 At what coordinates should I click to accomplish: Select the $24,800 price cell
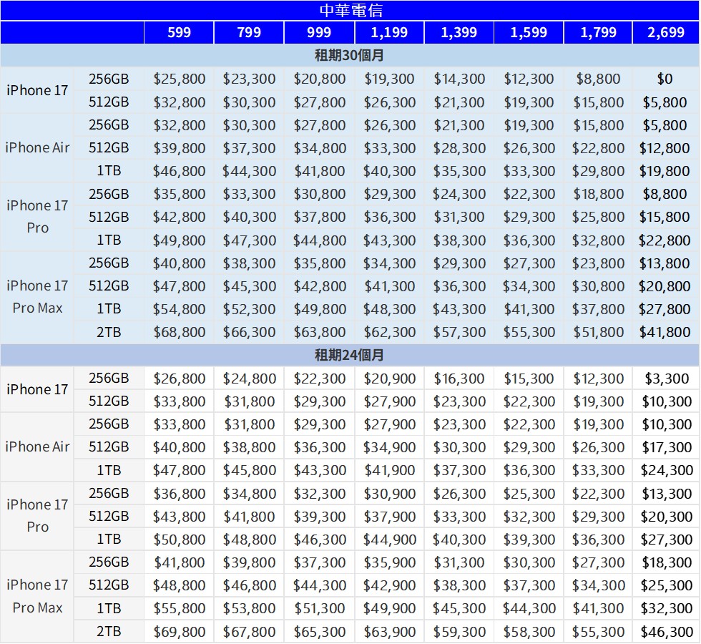coord(250,379)
